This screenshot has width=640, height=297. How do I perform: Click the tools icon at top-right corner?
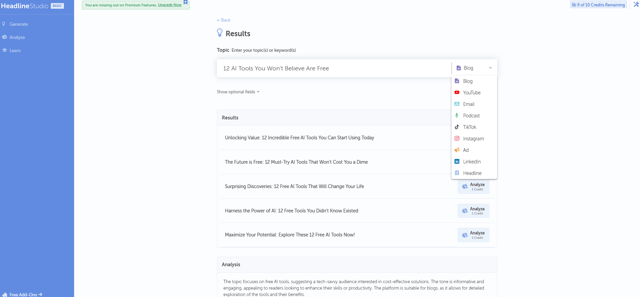(x=636, y=4)
